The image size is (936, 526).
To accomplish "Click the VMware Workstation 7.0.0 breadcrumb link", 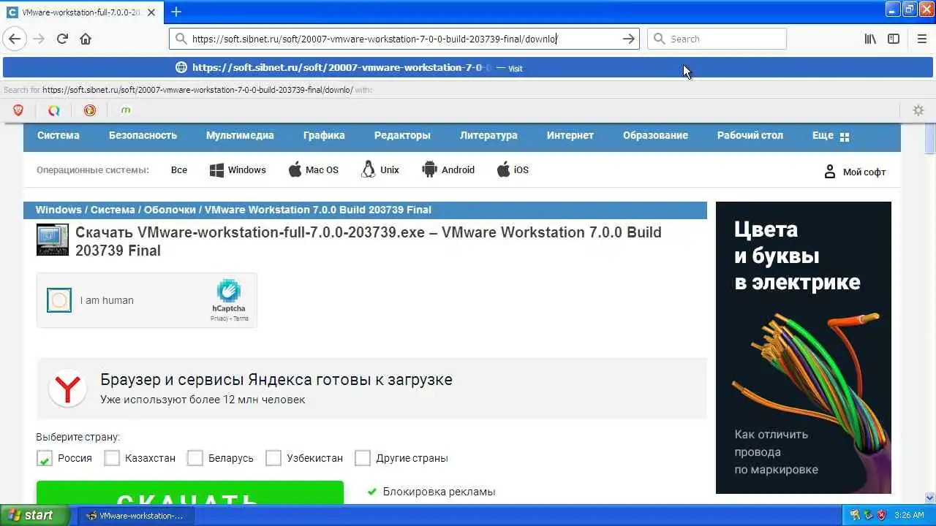I will (x=318, y=210).
